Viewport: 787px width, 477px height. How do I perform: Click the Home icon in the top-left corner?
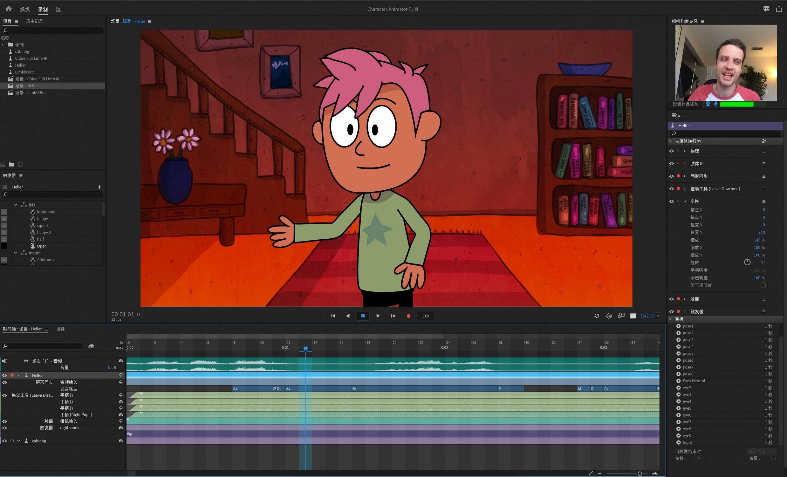coord(8,9)
